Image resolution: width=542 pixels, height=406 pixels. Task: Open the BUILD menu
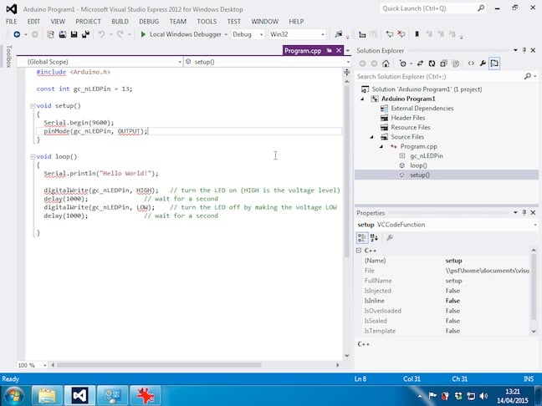(120, 22)
